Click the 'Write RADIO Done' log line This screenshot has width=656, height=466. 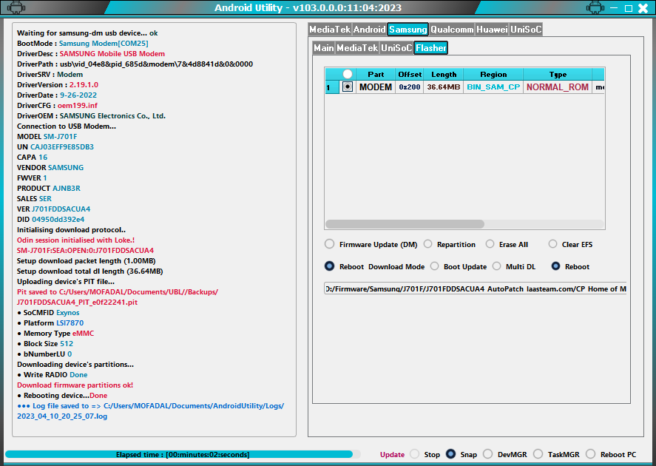(53, 375)
